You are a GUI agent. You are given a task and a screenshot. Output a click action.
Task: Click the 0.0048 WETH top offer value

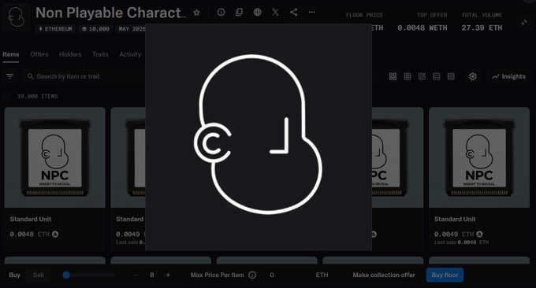click(x=422, y=28)
